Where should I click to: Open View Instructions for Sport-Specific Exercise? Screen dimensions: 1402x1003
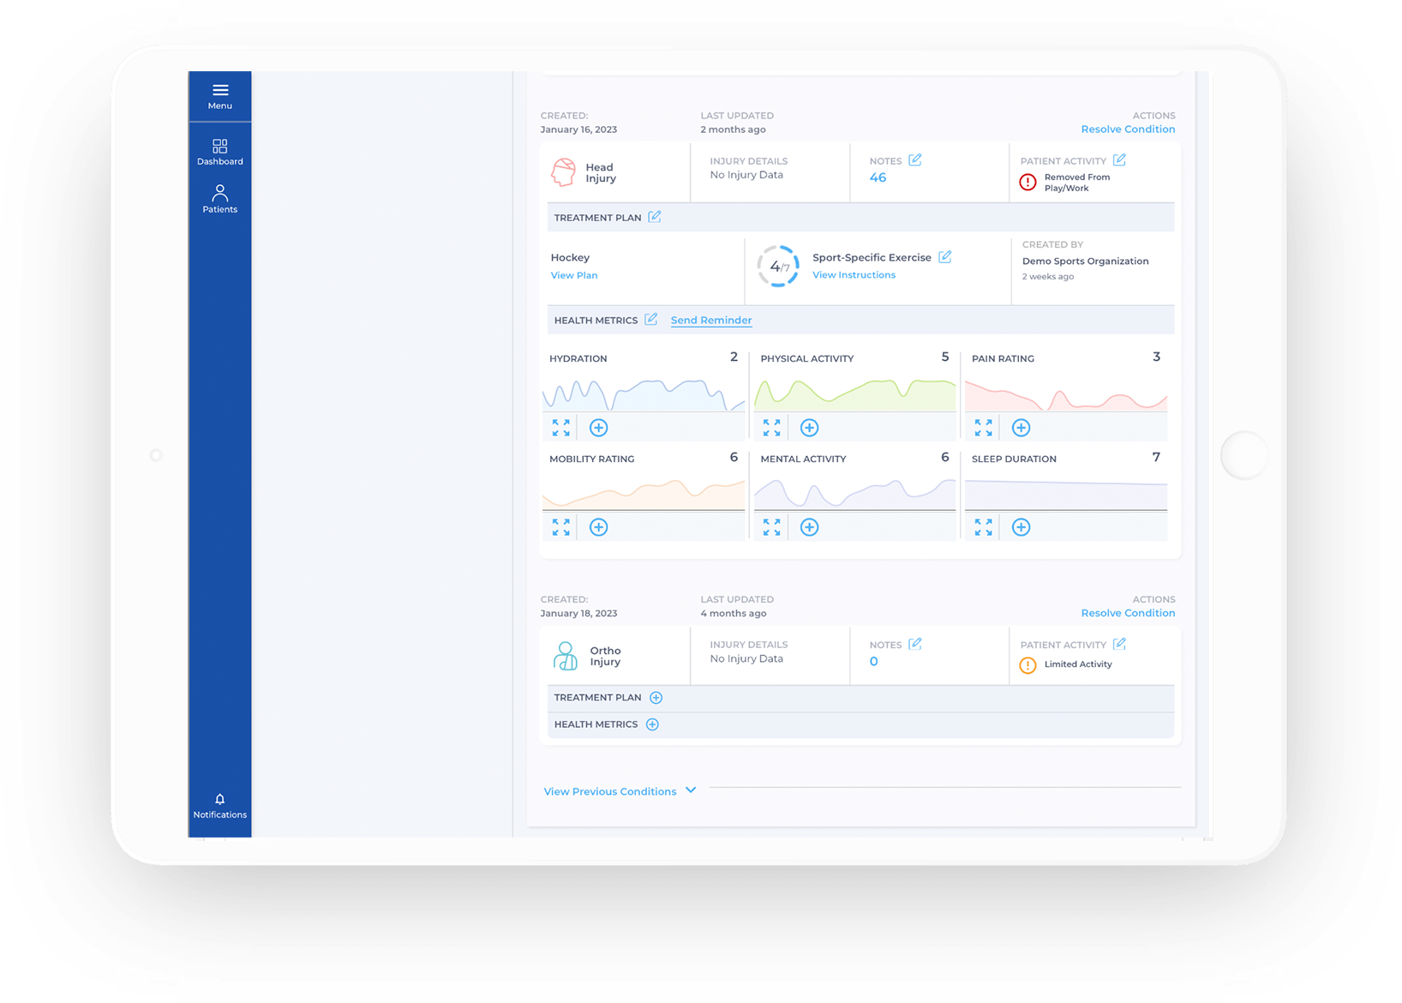tap(854, 275)
